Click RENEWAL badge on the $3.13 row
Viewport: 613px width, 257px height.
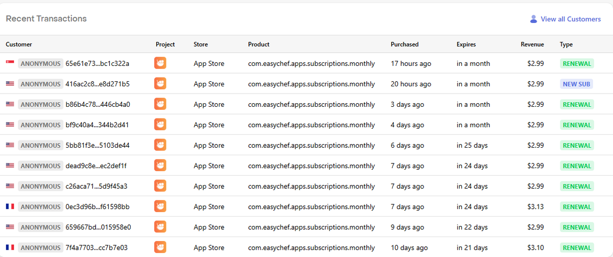(577, 206)
